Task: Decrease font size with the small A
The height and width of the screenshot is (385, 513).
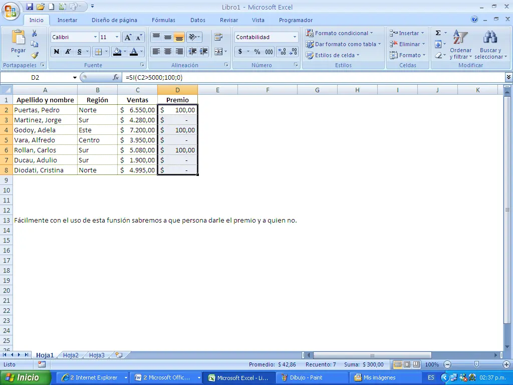Action: pos(139,37)
